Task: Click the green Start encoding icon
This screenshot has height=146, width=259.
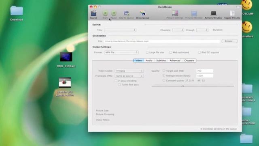Action: coord(105,13)
